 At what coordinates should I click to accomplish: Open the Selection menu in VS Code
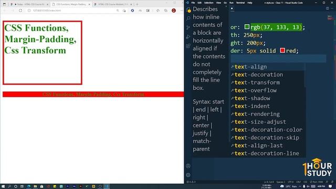[x=209, y=3]
